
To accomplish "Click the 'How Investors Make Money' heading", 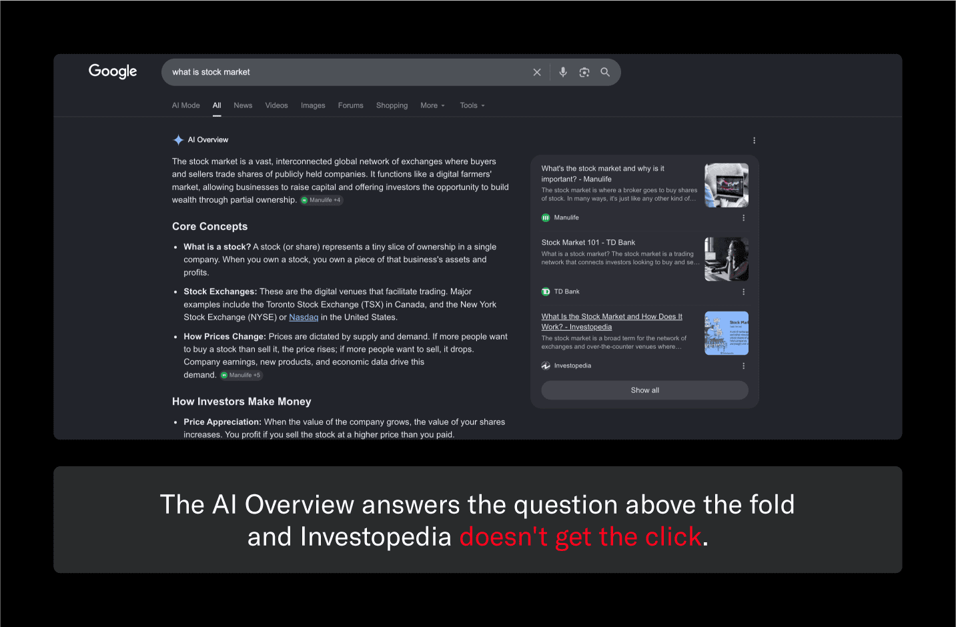I will [x=242, y=402].
